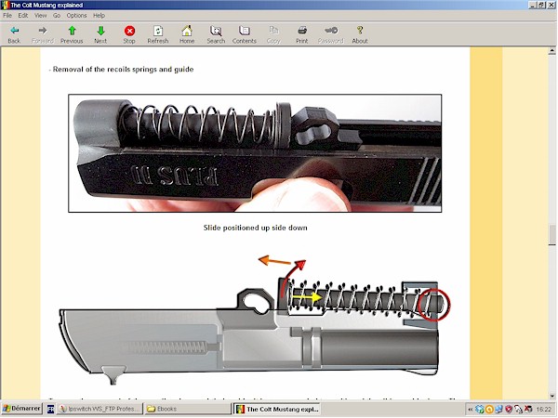Print the current page

tap(301, 34)
